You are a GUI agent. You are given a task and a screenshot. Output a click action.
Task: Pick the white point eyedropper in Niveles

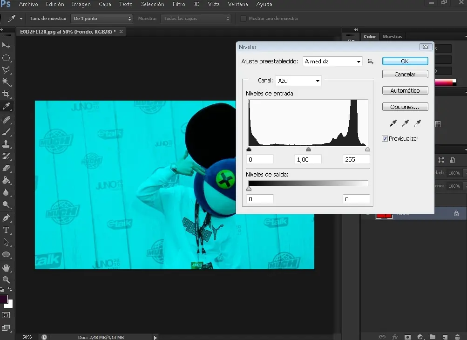point(418,123)
